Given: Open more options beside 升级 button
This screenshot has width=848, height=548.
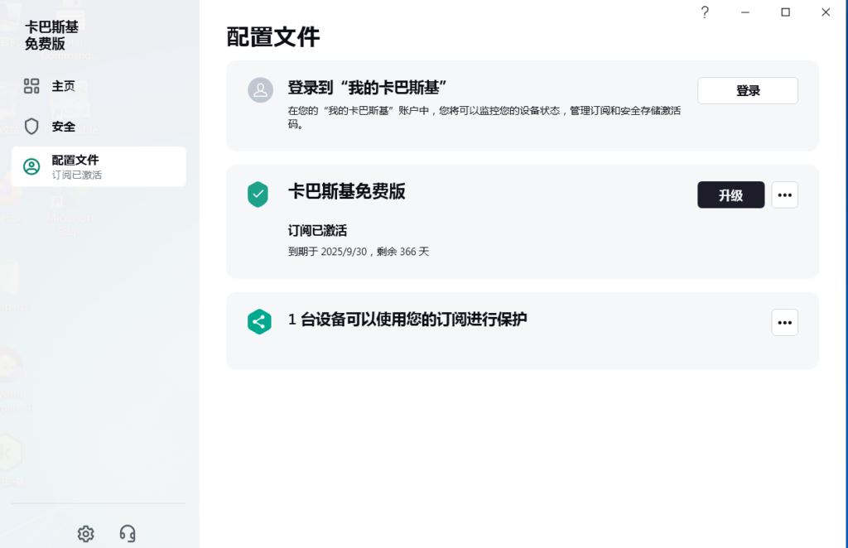Looking at the screenshot, I should tap(784, 195).
